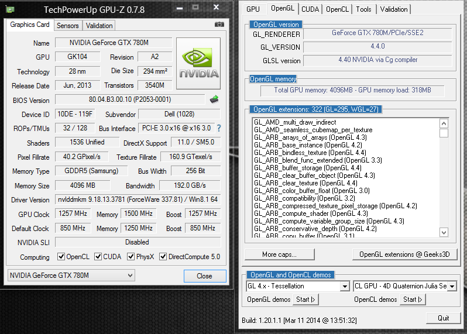Click the Total GPU memory text
467x334 pixels.
[352, 90]
